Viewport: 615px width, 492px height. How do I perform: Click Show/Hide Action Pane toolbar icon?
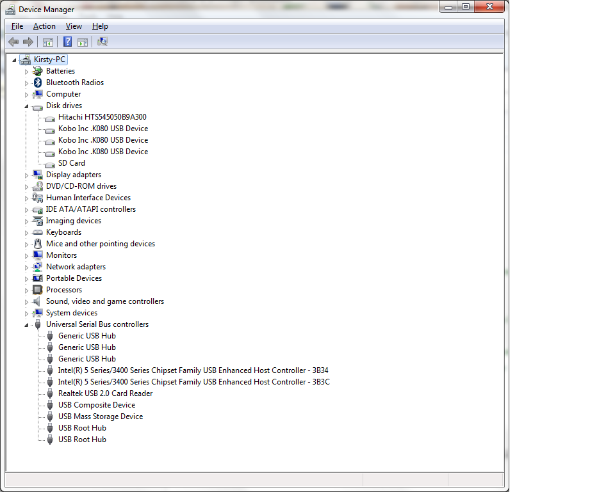(x=83, y=42)
